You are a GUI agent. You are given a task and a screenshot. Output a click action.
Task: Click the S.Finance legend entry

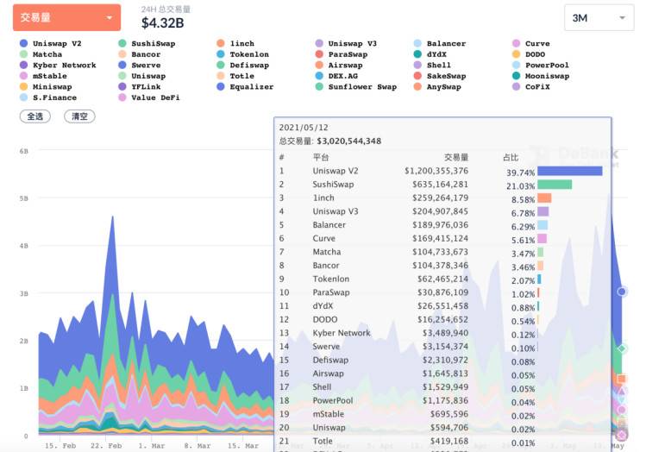tap(48, 97)
